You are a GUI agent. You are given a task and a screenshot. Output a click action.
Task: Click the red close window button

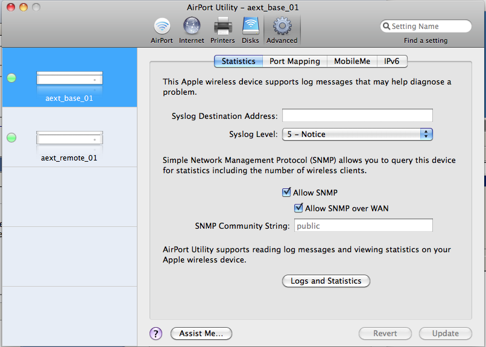pos(11,7)
